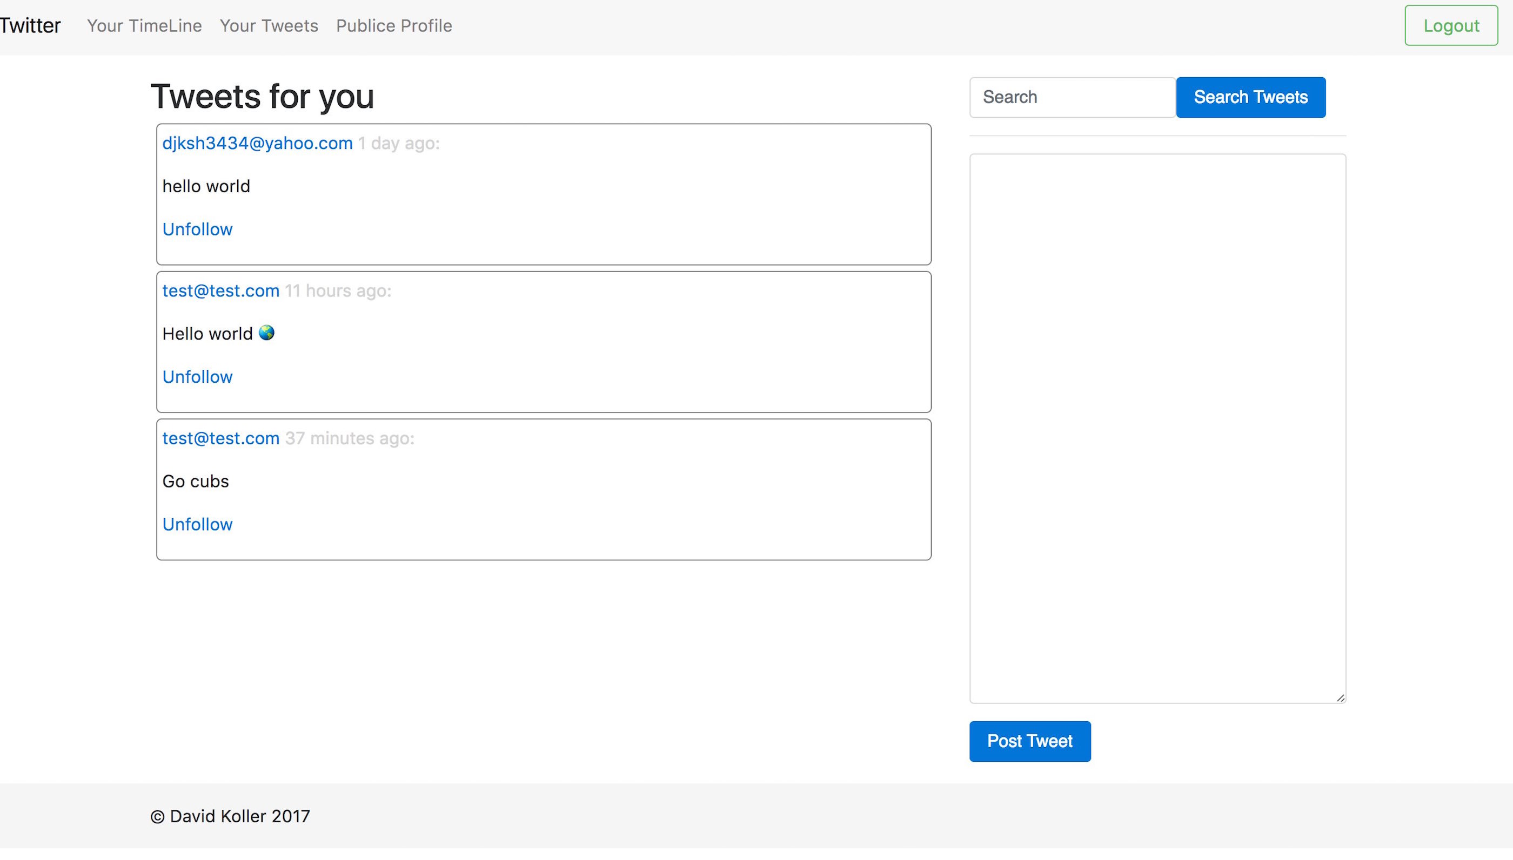Open Your TimeLine nav item
The height and width of the screenshot is (860, 1513).
[144, 25]
